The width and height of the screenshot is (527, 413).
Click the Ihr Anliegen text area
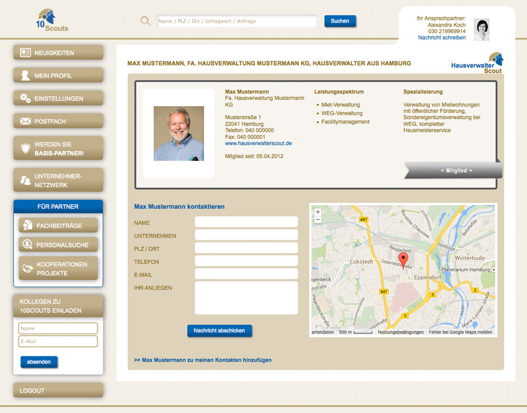246,298
